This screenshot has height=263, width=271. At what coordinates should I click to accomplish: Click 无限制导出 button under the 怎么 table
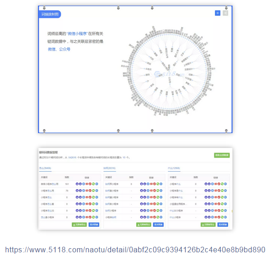point(79,225)
